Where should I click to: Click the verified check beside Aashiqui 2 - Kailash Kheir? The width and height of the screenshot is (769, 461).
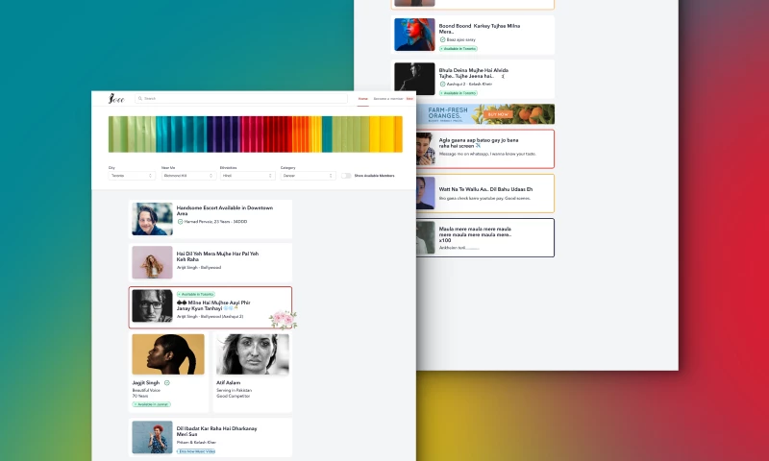pos(443,85)
